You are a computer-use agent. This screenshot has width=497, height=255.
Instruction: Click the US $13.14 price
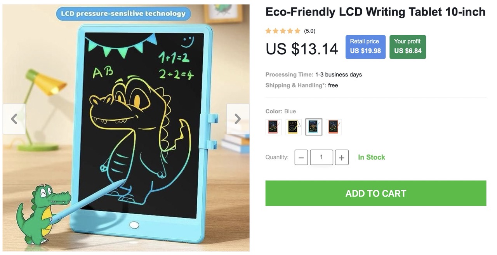coord(302,49)
